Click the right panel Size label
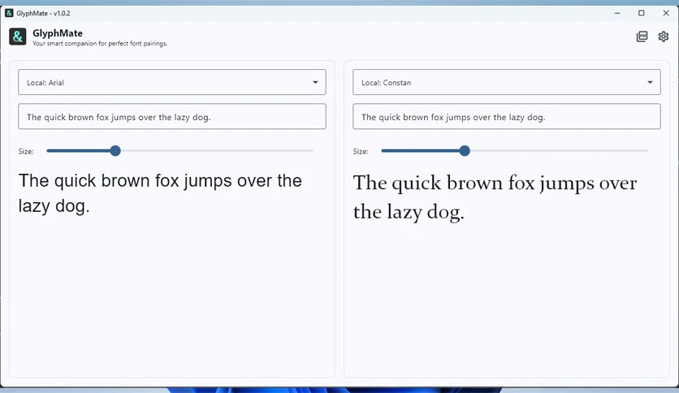 pyautogui.click(x=361, y=152)
